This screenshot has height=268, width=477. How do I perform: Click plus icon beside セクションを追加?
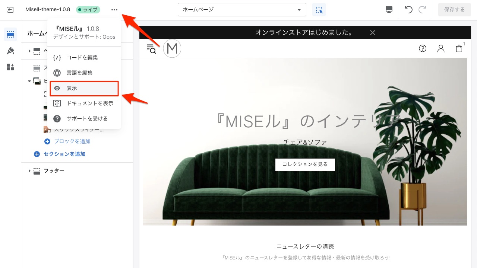click(37, 154)
